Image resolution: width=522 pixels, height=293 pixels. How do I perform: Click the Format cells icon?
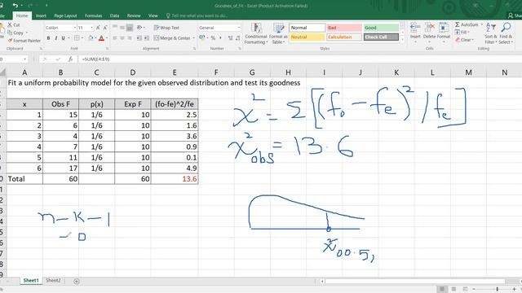point(444,28)
